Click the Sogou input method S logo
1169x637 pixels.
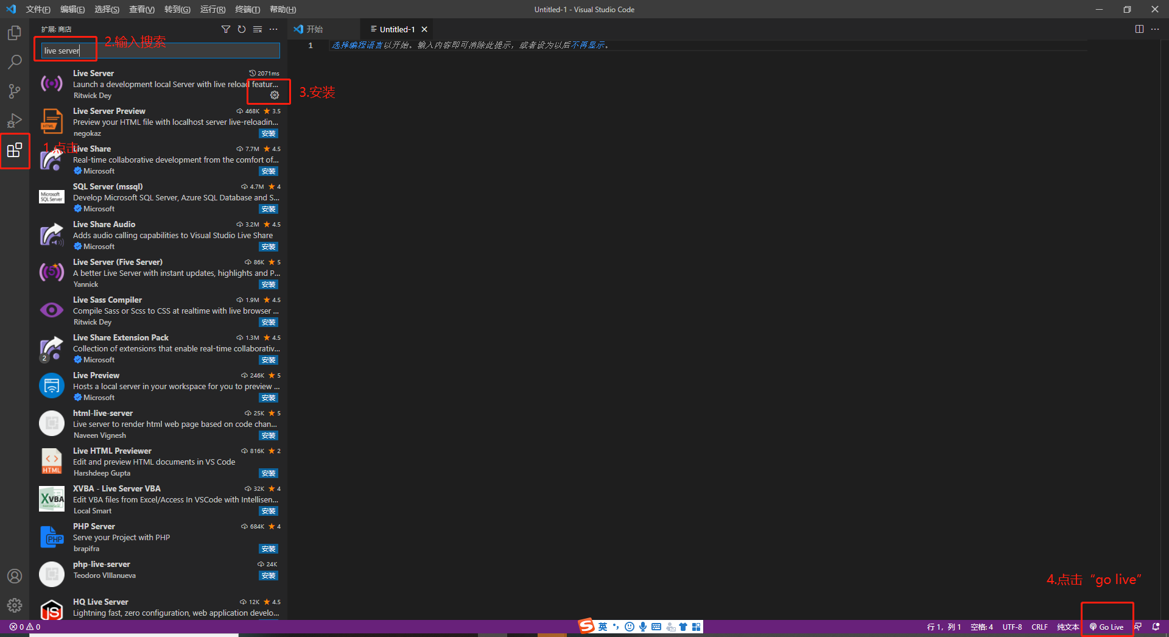click(x=586, y=626)
